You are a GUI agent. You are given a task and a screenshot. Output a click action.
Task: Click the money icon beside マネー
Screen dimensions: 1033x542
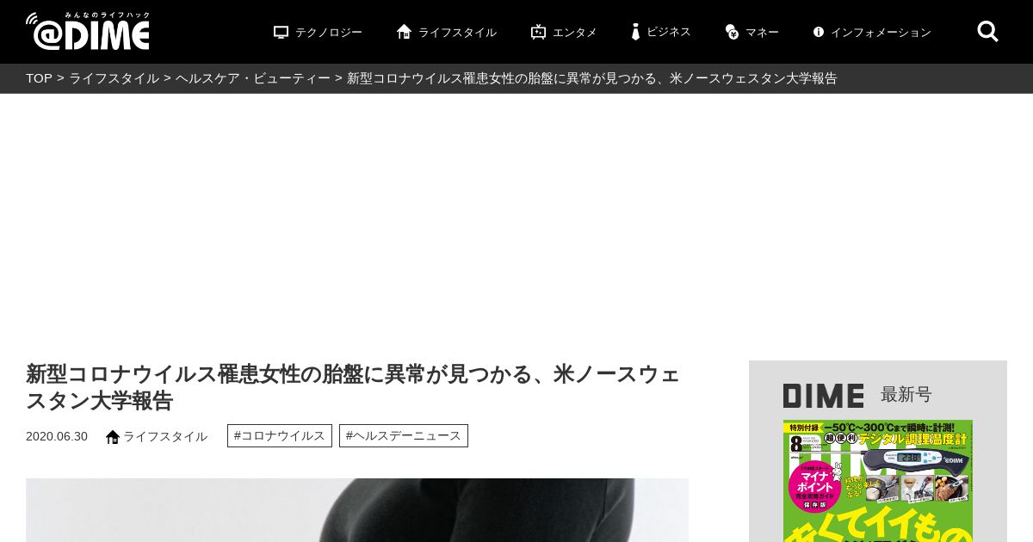[732, 32]
